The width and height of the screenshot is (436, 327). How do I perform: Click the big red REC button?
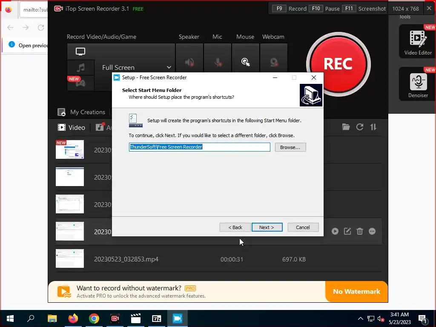(338, 64)
